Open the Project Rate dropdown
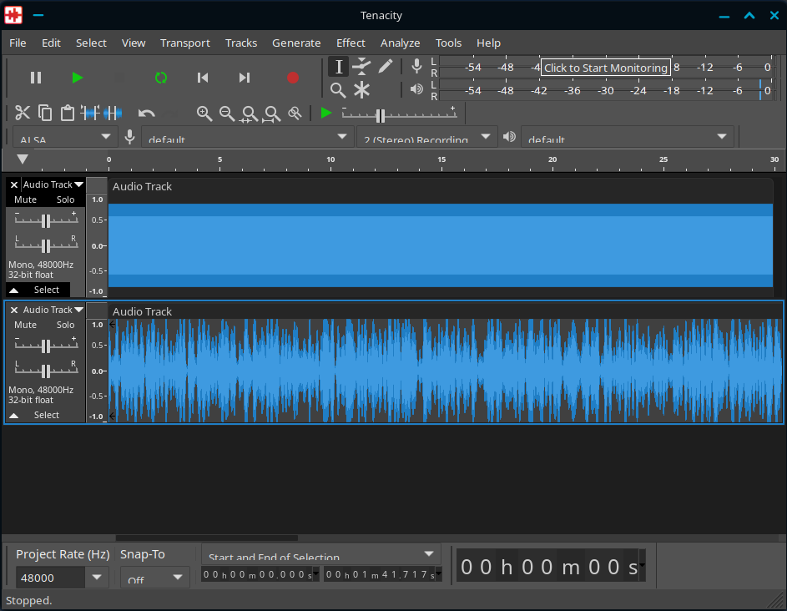 97,577
